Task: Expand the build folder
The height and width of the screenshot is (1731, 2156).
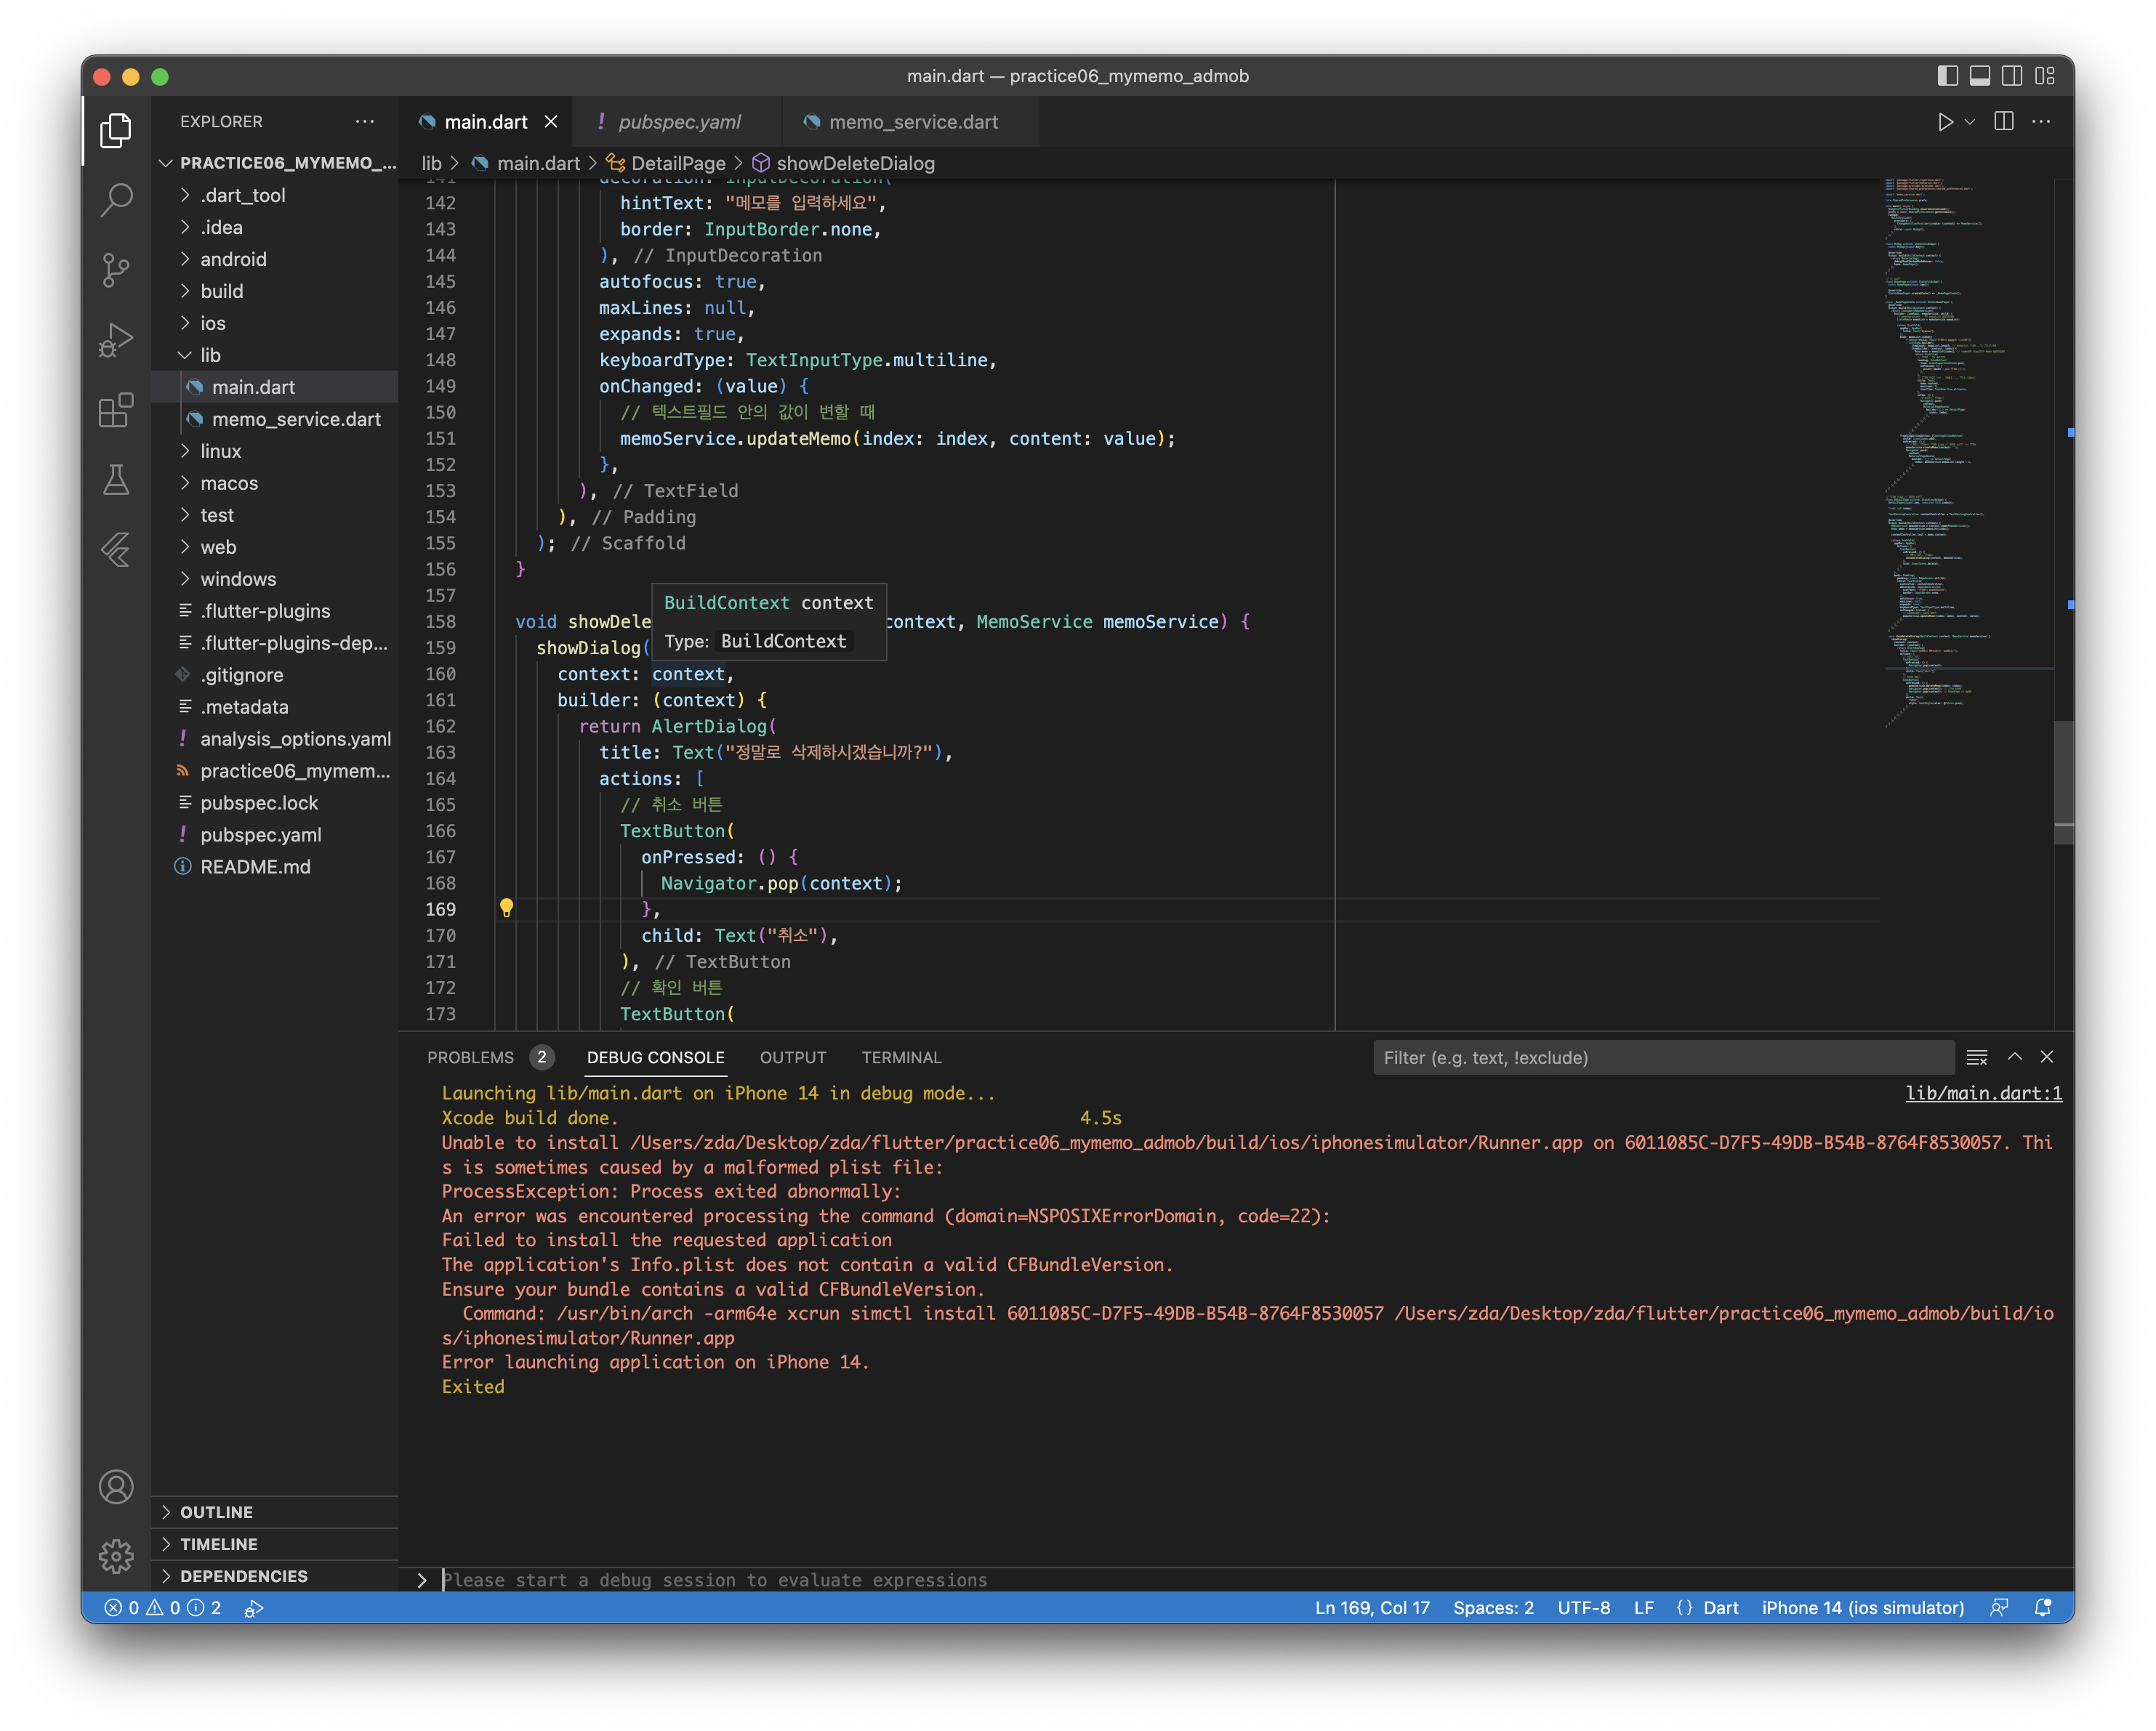Action: click(x=275, y=291)
